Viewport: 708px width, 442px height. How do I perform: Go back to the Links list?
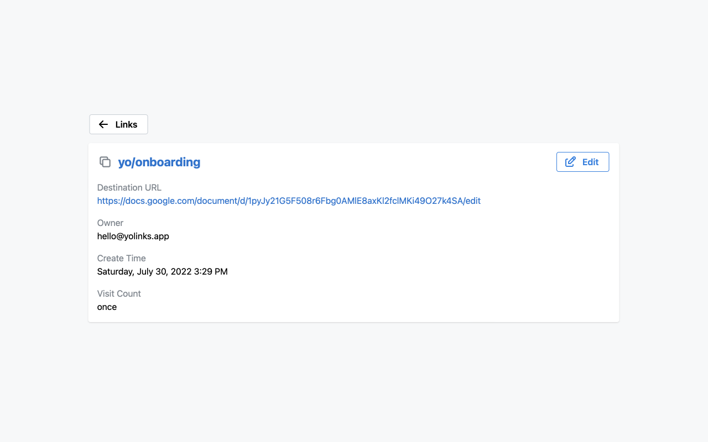tap(118, 124)
